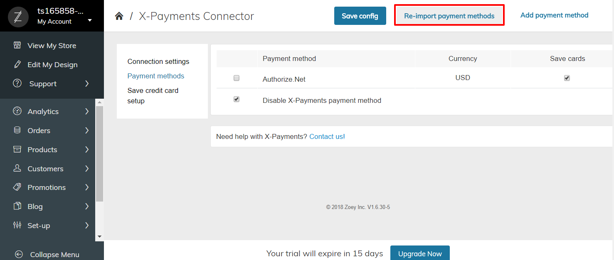The image size is (614, 260).
Task: Uncheck Disable X-Payments payment method checkbox
Action: pos(237,100)
